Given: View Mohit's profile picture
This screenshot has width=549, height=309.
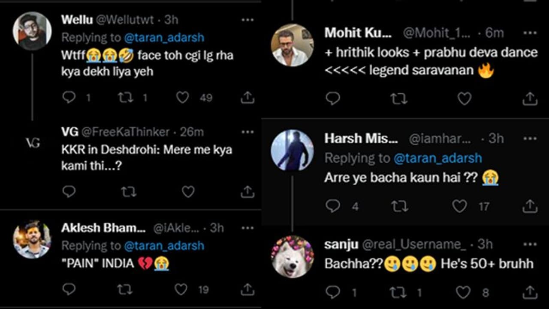Looking at the screenshot, I should (293, 45).
